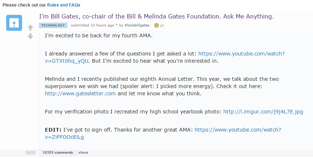The image size is (313, 158).
Task: View the 12153 comments
Action: click(x=58, y=153)
